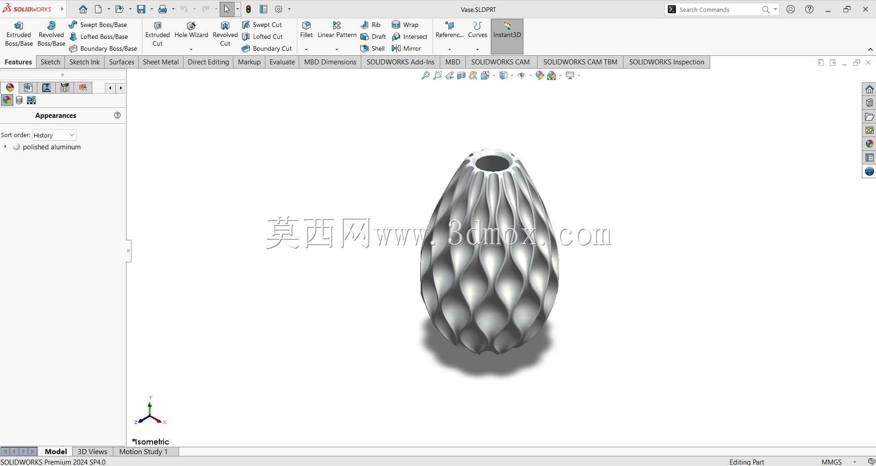Expand the Fillet dropdown arrow
Viewport: 876px width, 466px height.
(306, 49)
